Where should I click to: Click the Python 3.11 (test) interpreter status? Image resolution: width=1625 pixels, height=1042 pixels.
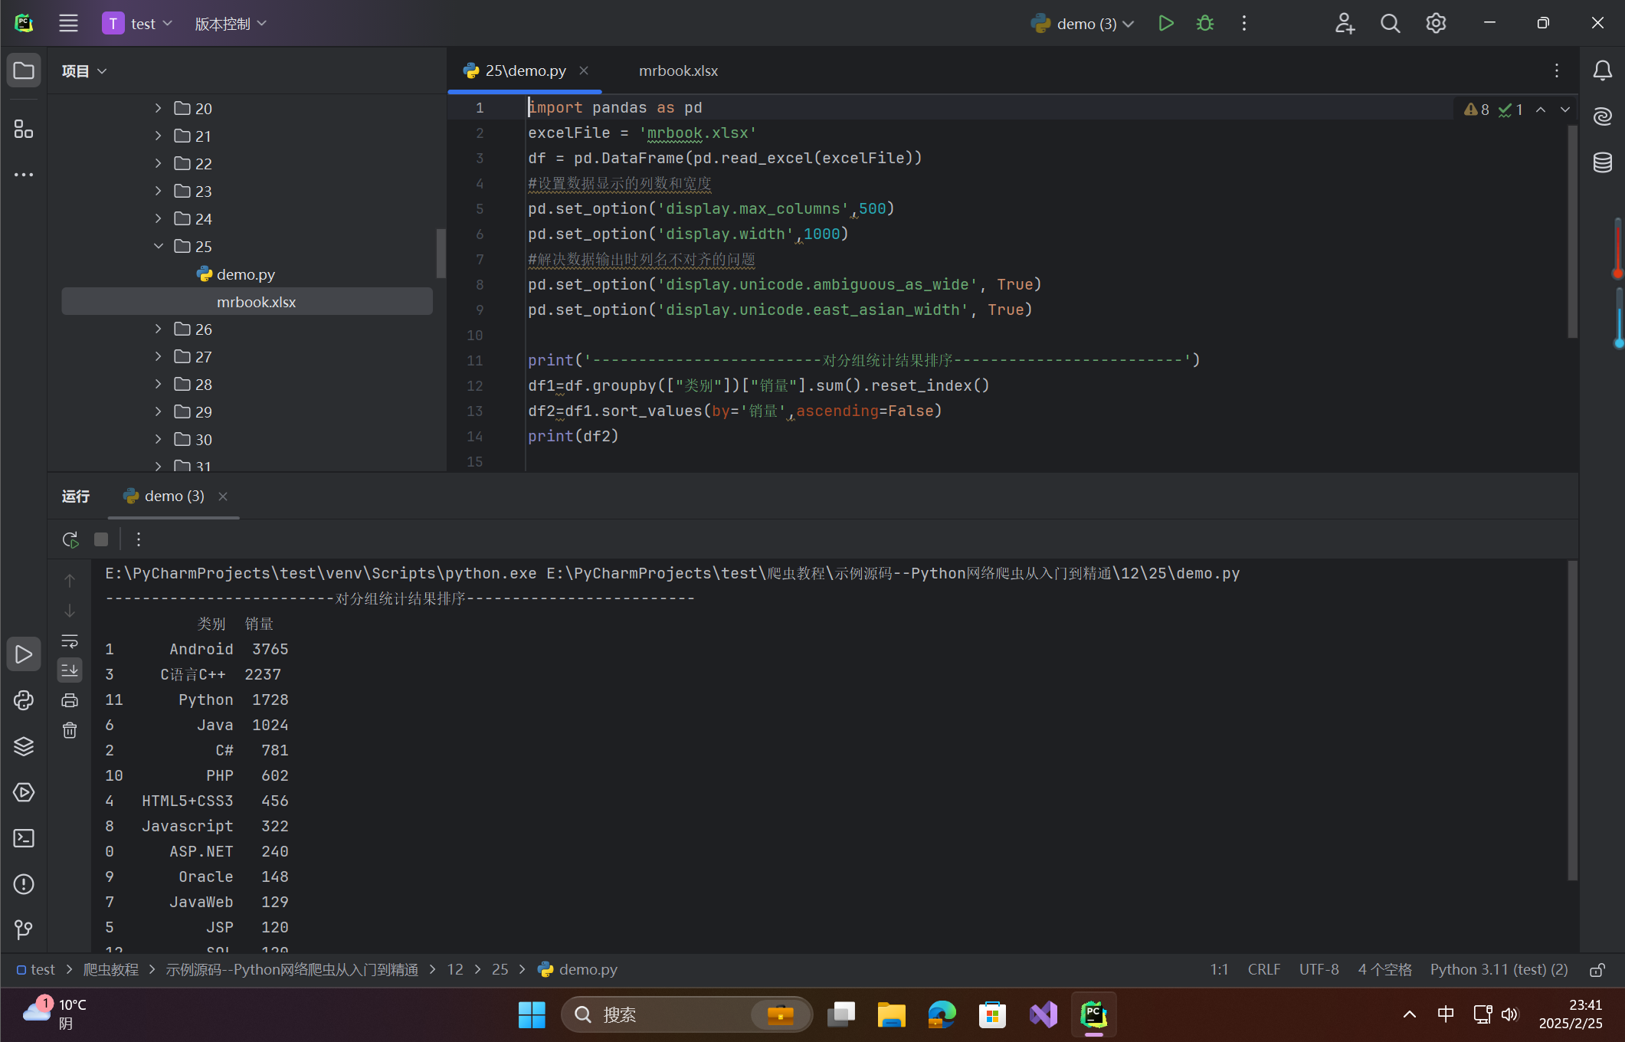coord(1499,970)
